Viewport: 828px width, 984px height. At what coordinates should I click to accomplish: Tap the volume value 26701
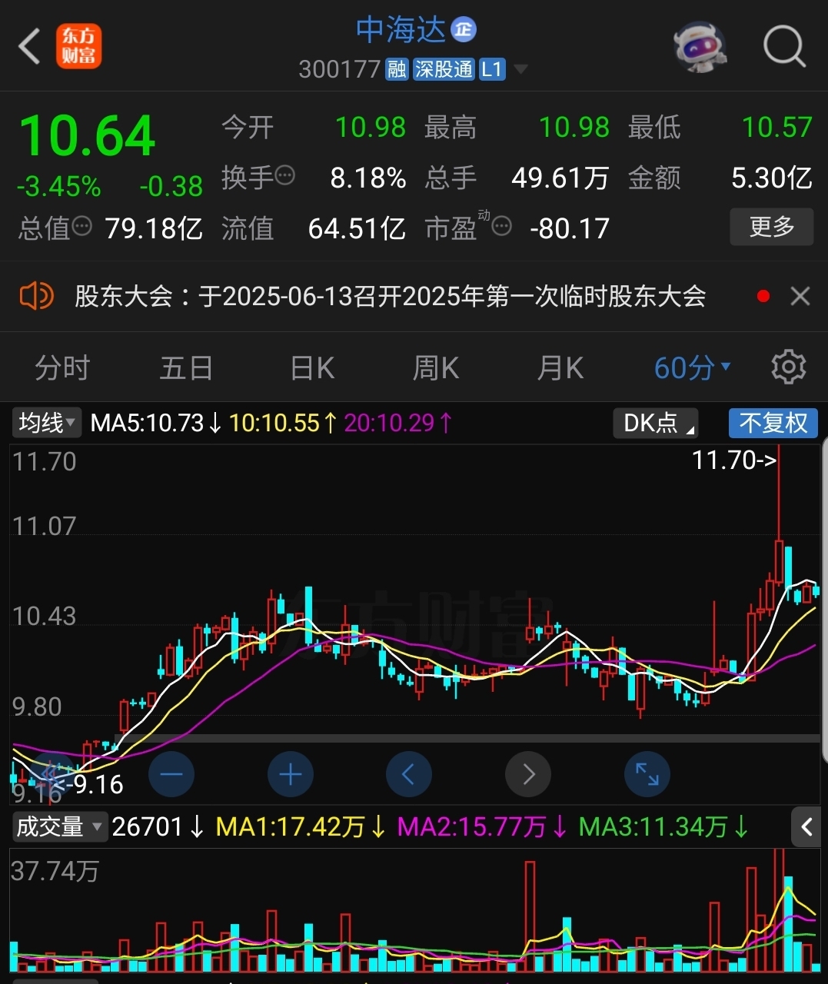(158, 827)
